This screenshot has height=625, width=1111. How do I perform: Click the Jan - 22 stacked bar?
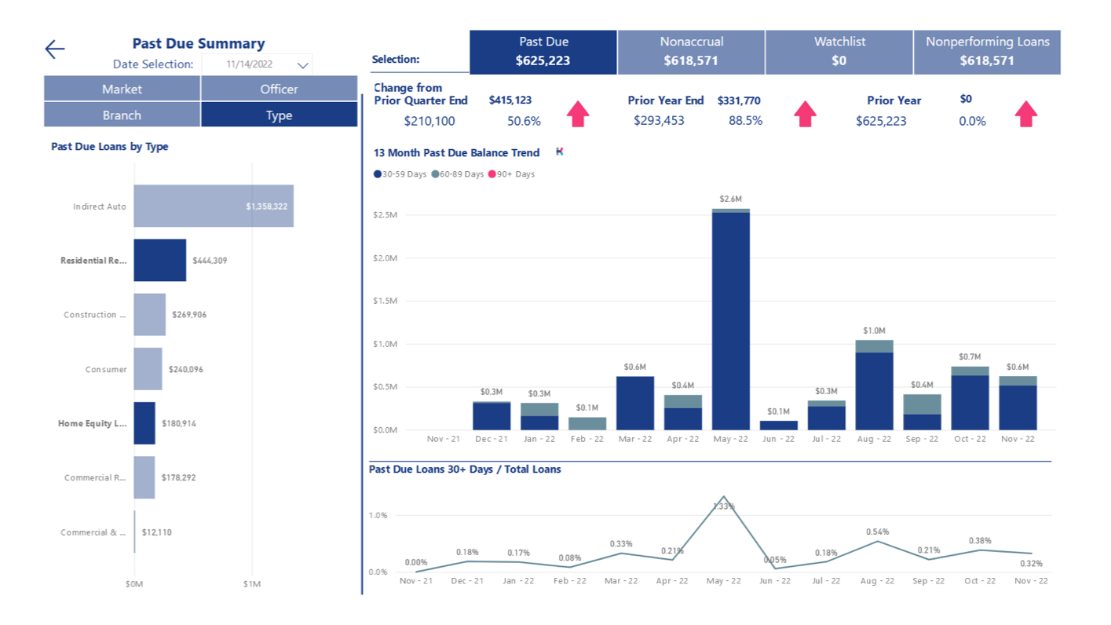point(539,417)
